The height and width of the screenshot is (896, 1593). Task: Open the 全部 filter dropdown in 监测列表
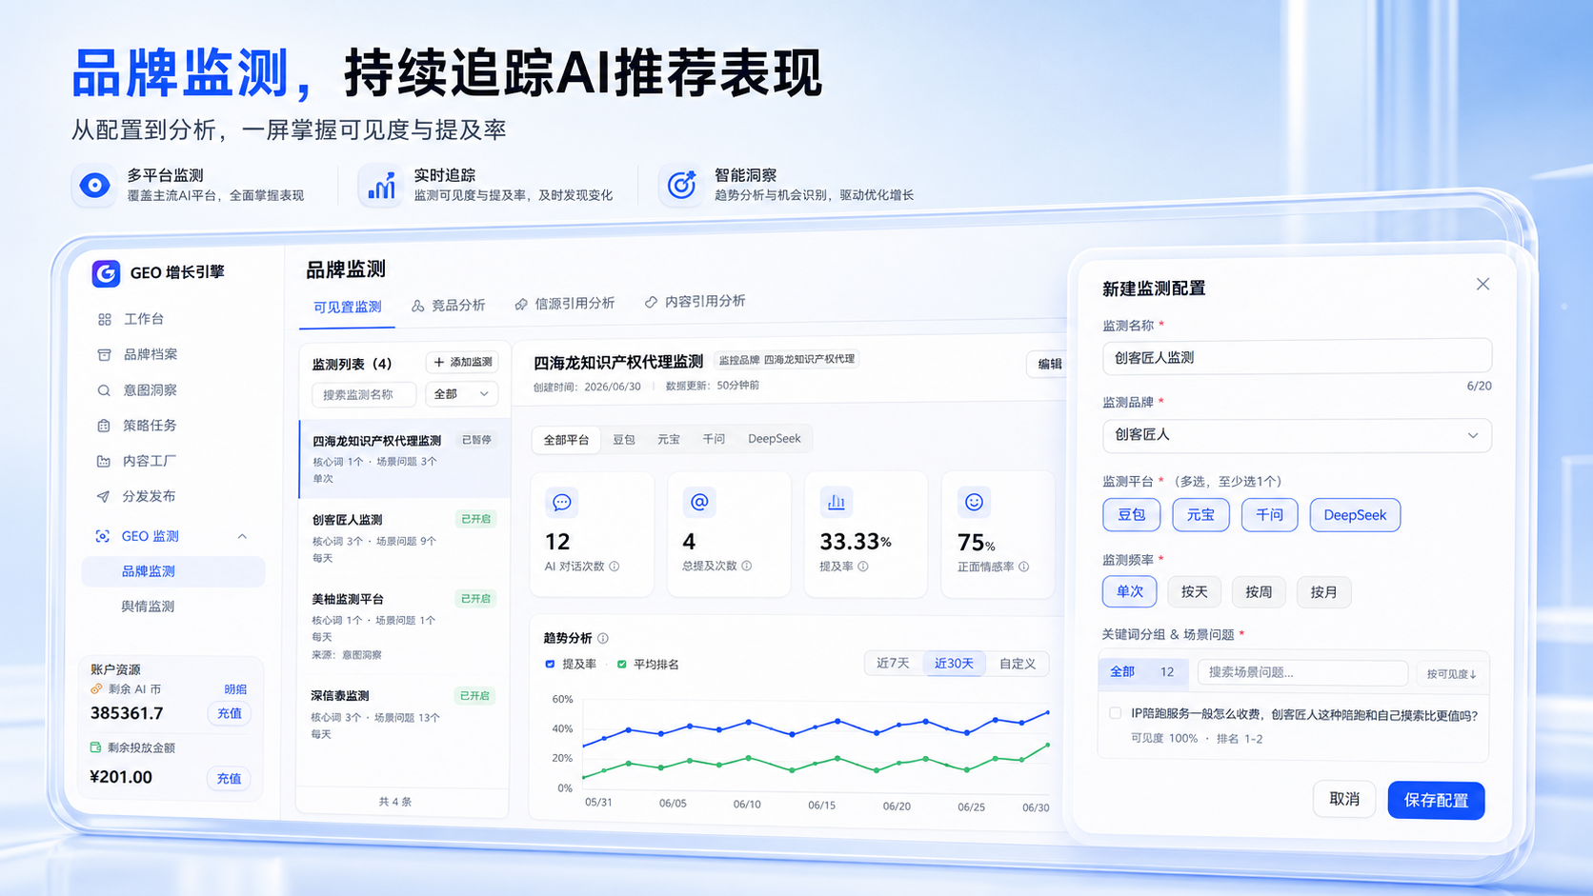[x=461, y=394]
